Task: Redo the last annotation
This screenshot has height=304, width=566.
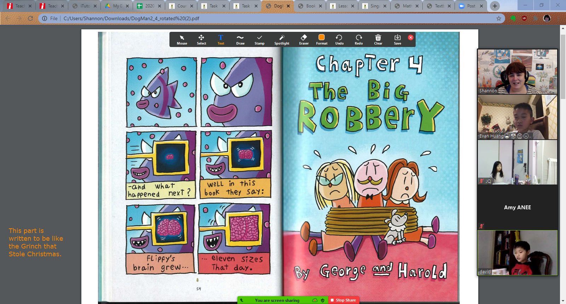Action: (x=359, y=40)
